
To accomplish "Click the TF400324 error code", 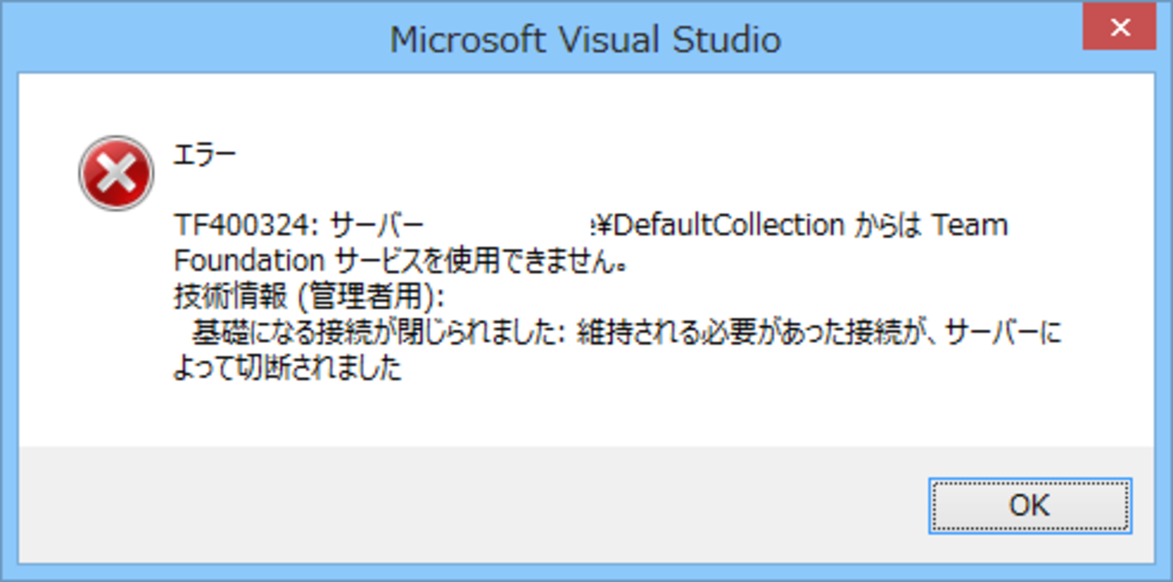I will point(242,225).
